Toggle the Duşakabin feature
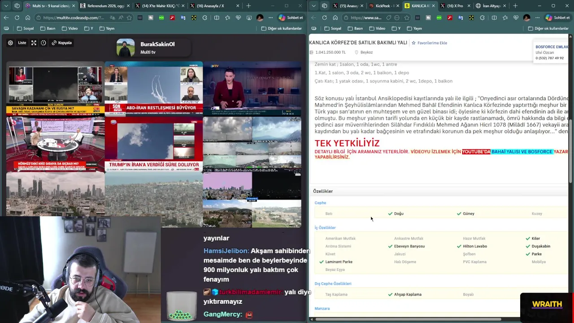Screen dimensions: 574x323 (x=538, y=246)
